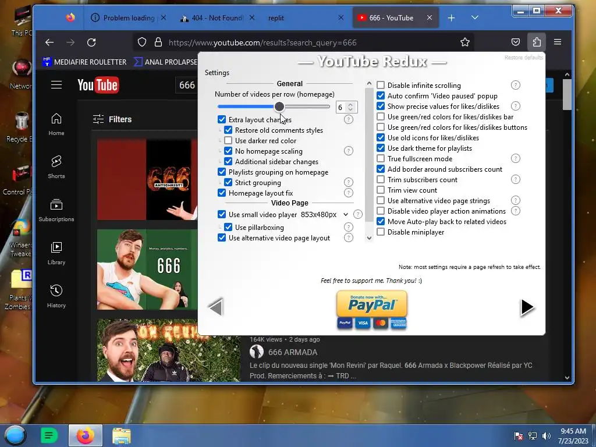Open MEDIAFIRE ROULETTER bookmark
The image size is (596, 447).
coord(84,62)
